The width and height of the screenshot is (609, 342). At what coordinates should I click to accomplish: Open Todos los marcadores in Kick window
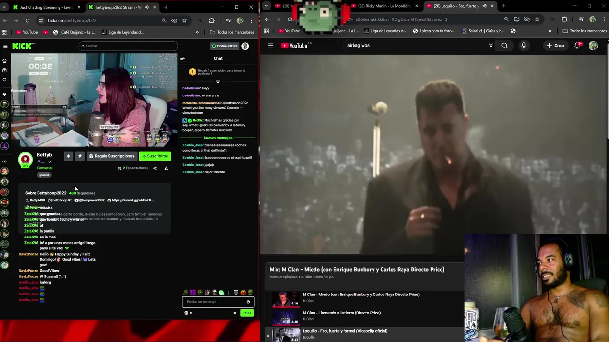232,32
